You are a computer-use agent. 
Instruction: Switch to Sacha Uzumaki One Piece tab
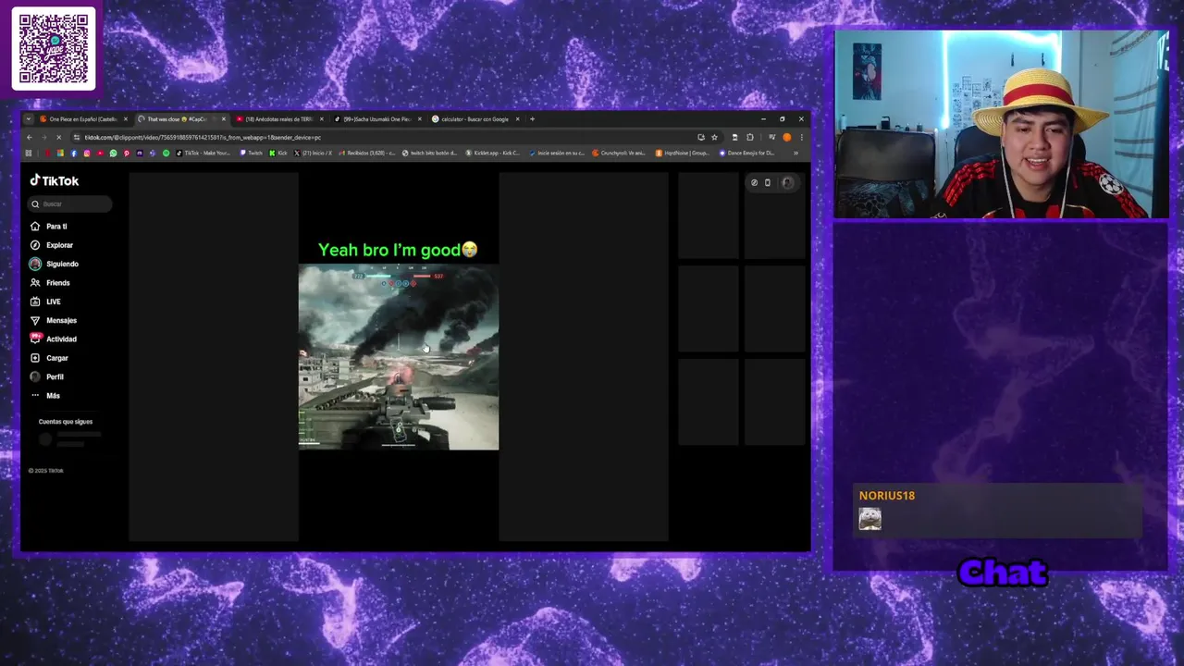(376, 119)
